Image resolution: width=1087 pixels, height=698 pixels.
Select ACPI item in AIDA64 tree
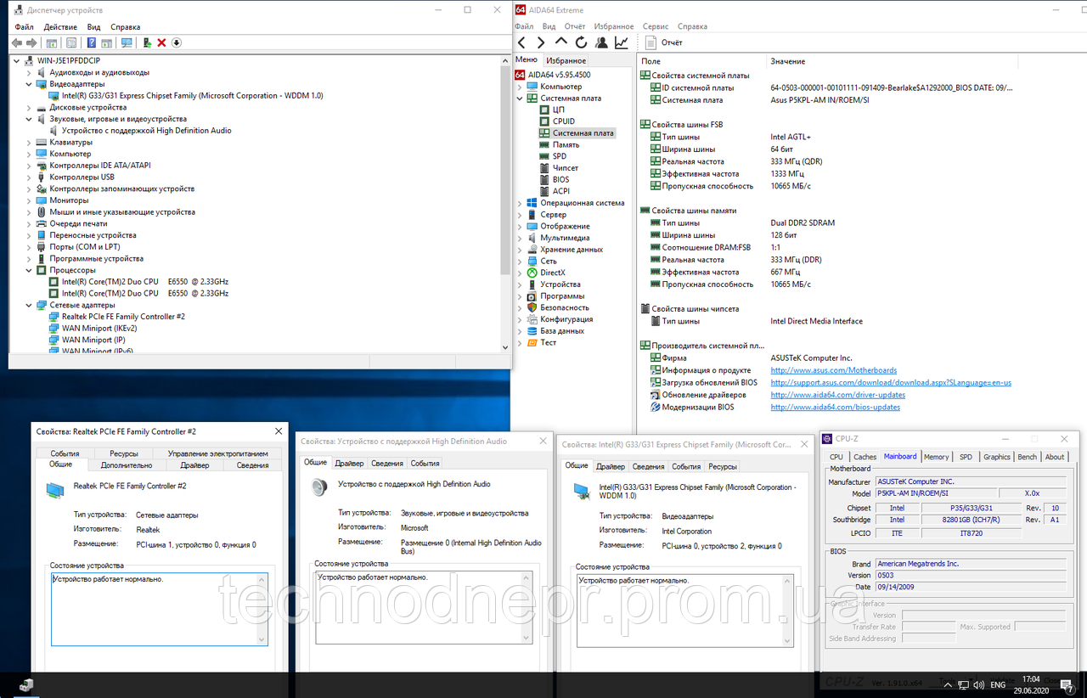(x=560, y=191)
